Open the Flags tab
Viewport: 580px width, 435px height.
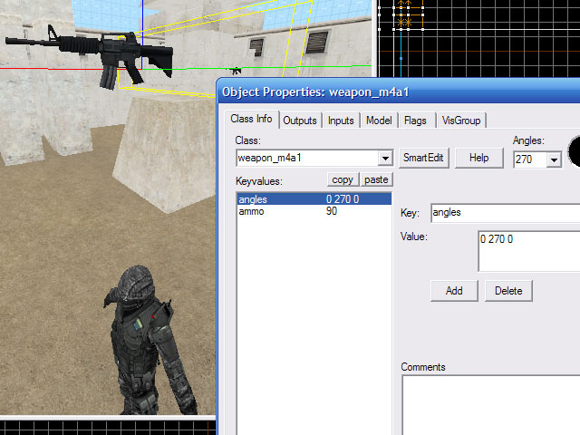coord(415,121)
